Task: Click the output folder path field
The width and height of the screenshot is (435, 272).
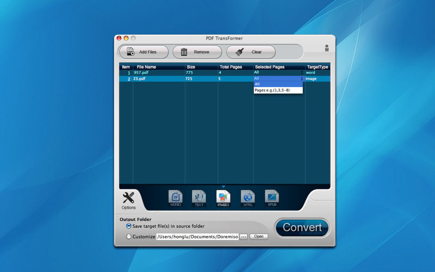Action: click(197, 237)
